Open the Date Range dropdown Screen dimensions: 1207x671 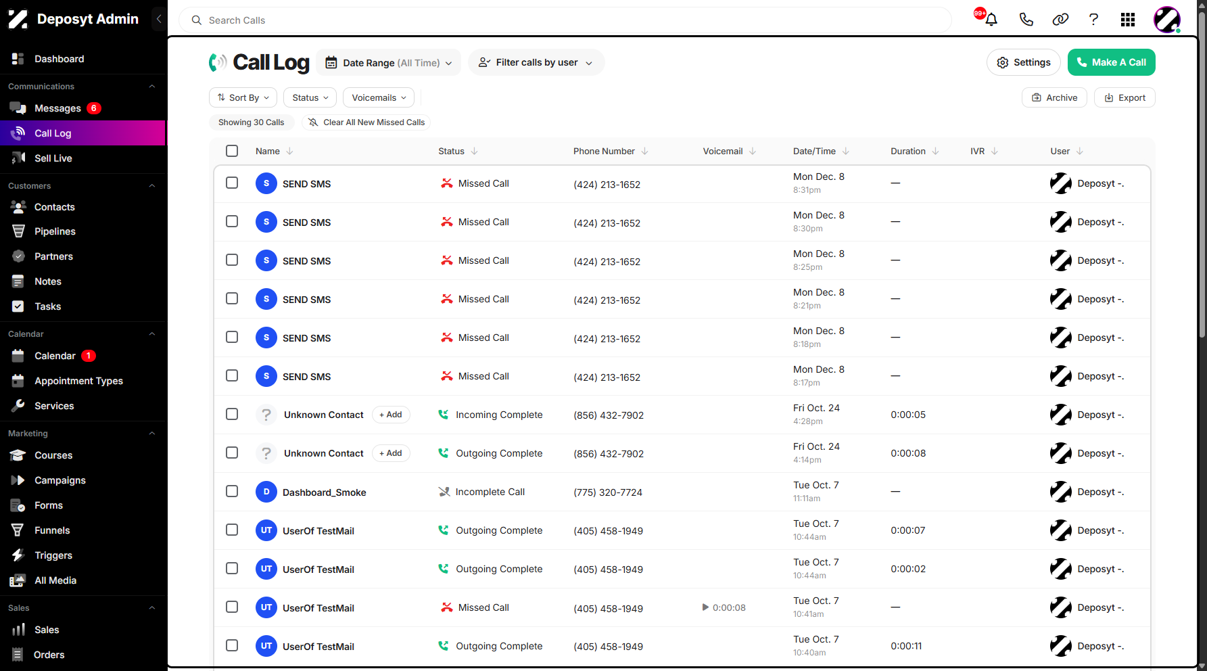389,62
